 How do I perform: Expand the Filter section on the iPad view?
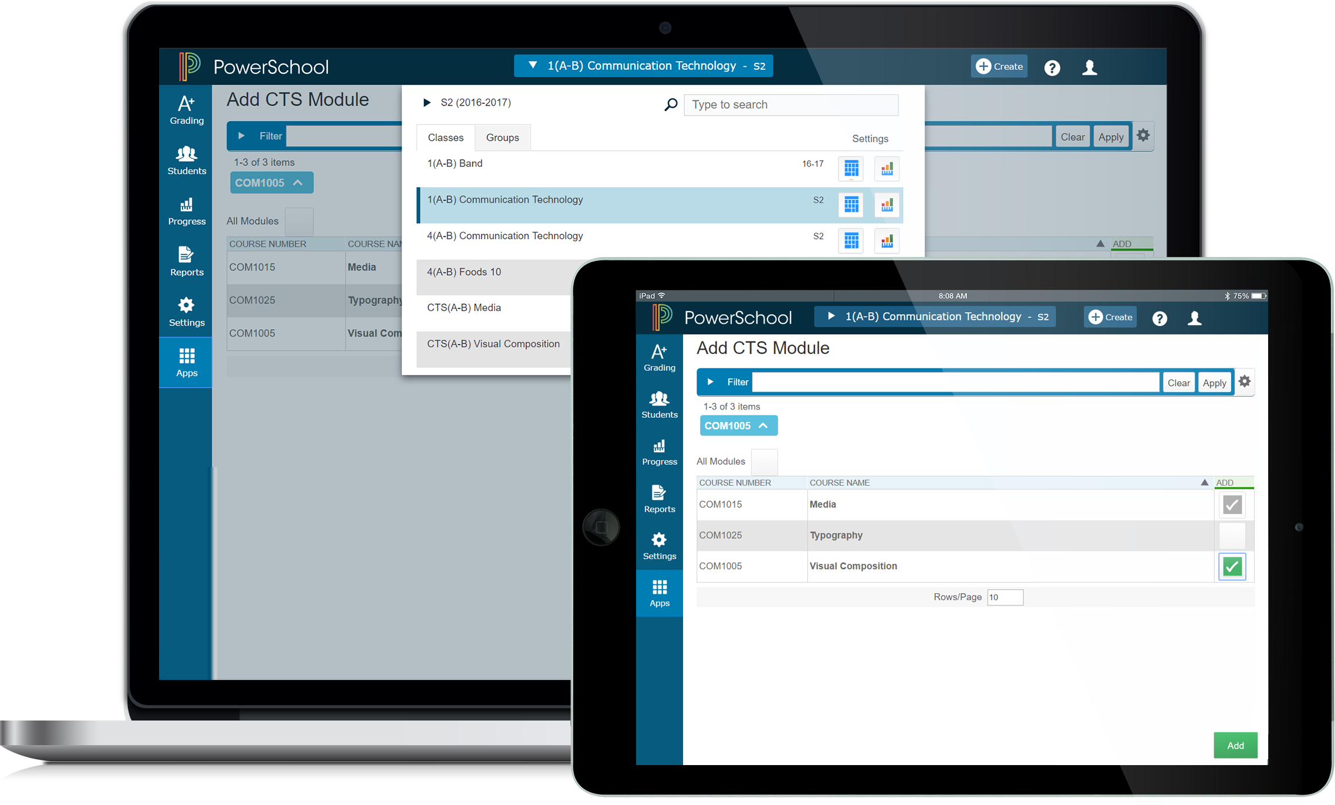(x=711, y=381)
